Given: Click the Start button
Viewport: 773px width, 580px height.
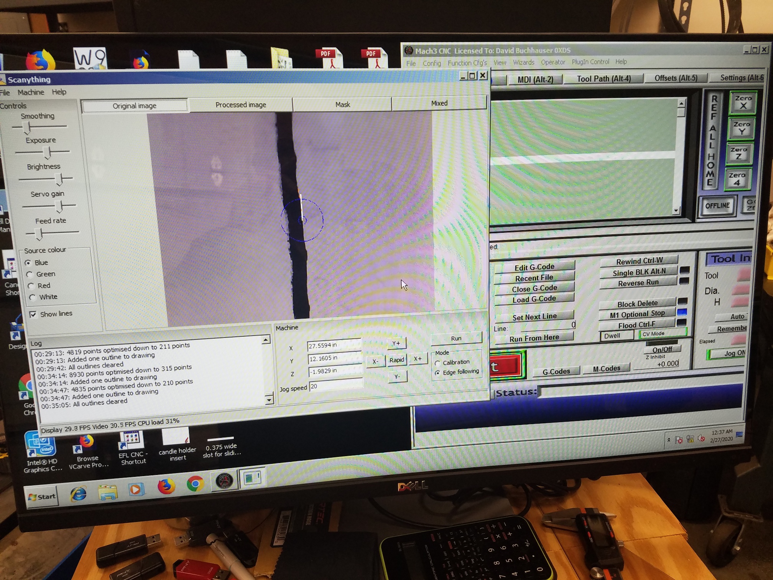Looking at the screenshot, I should pos(42,497).
